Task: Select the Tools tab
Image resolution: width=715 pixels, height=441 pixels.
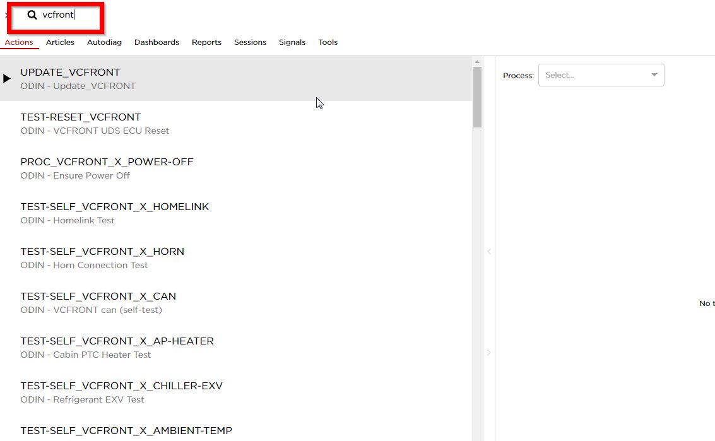Action: [x=328, y=42]
